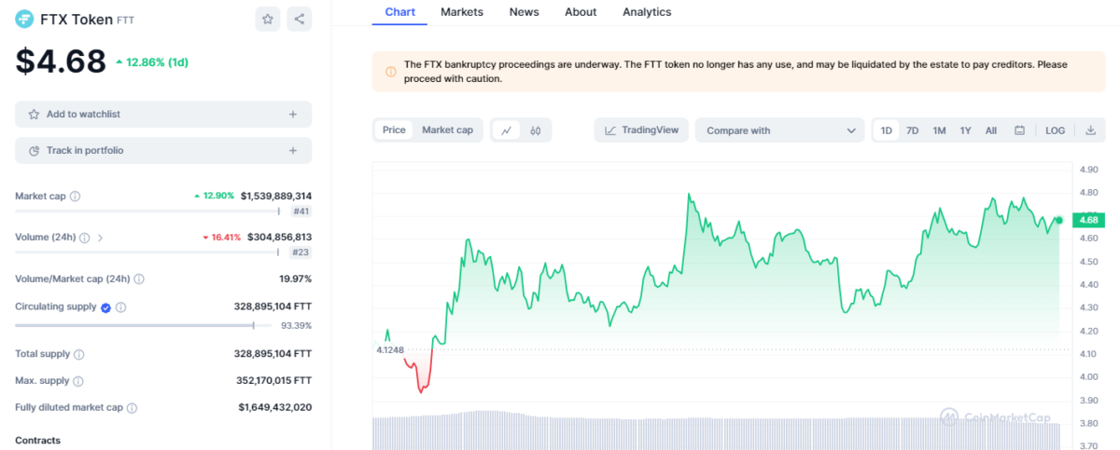Select 1M time range

[939, 130]
